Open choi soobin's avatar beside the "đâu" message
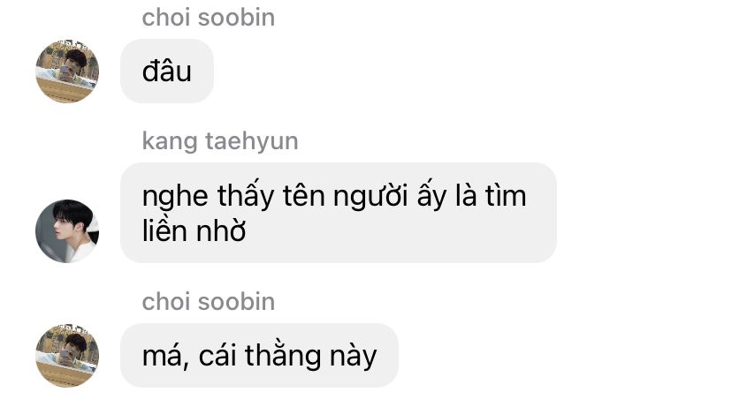The image size is (732, 407). 67,72
